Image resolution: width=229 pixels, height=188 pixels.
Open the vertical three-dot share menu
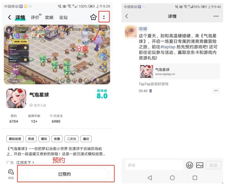[104, 17]
